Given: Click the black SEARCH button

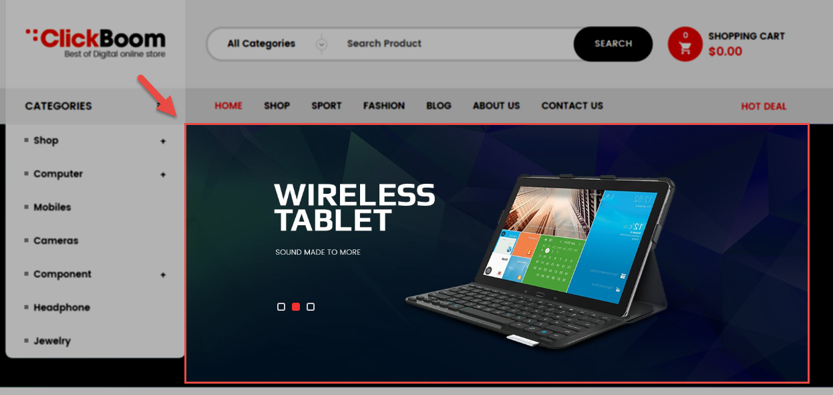Looking at the screenshot, I should pos(613,44).
